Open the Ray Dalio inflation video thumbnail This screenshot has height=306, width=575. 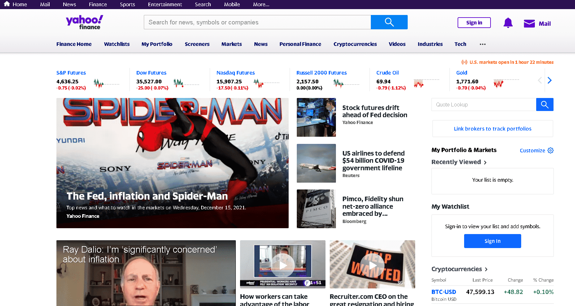[x=146, y=273]
